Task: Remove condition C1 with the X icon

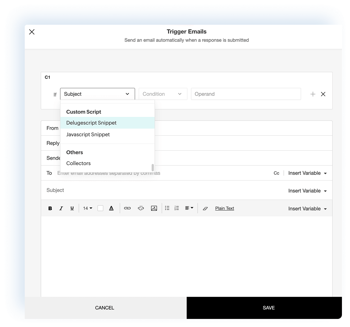Action: 323,94
